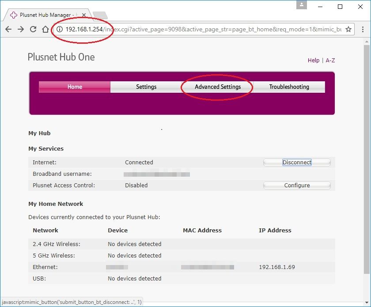Focus the address bar showing 192.168.1.254
Viewport: 371px width, 307px height.
[199, 29]
